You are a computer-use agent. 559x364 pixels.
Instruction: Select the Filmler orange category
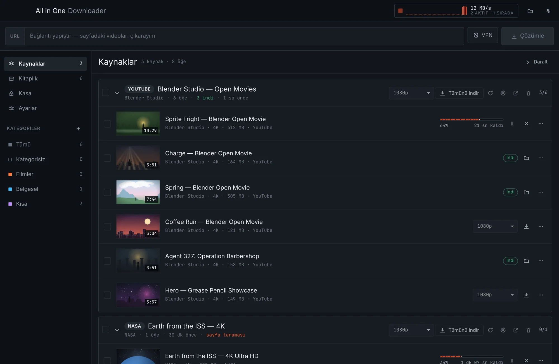(x=46, y=174)
